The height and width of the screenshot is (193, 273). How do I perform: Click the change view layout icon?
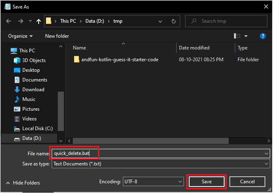pos(238,36)
